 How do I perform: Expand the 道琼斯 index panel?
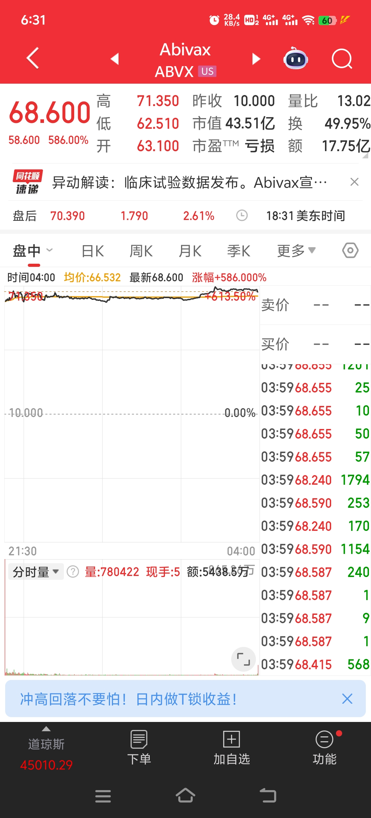coord(46,748)
